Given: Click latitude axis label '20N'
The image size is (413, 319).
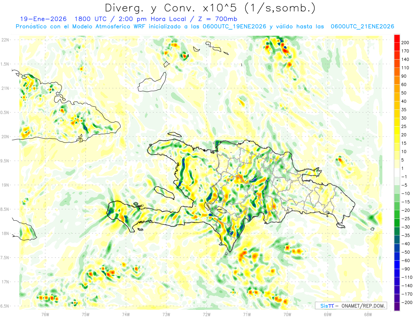Looking at the screenshot, I should coord(5,137).
